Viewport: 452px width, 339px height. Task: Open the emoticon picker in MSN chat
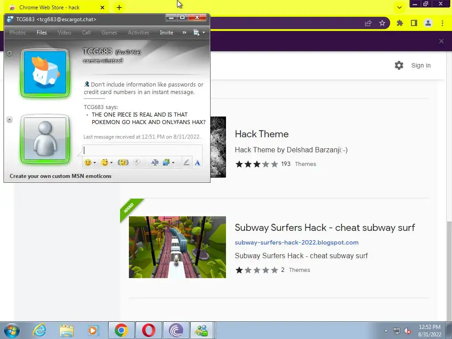tap(88, 162)
